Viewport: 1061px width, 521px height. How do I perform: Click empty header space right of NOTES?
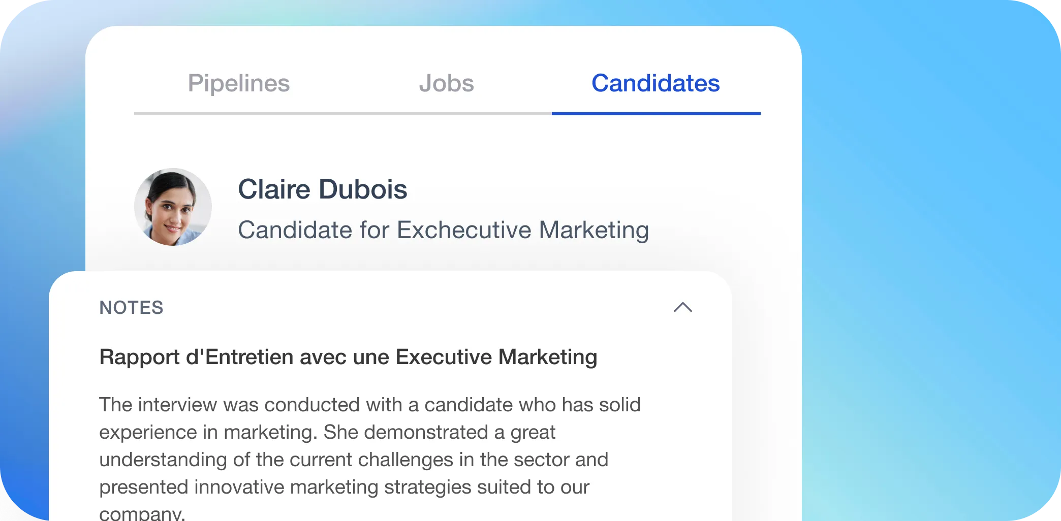coord(417,308)
